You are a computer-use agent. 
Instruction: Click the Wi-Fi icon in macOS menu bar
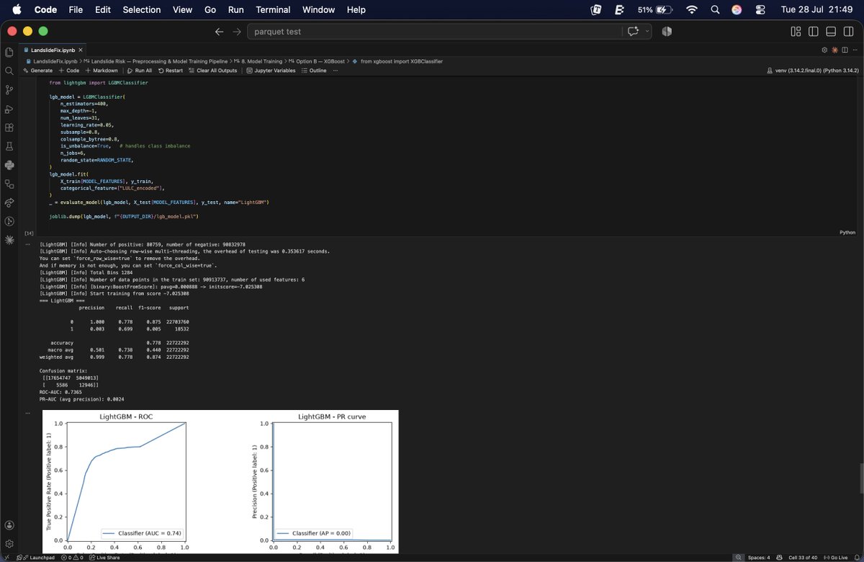click(x=692, y=9)
